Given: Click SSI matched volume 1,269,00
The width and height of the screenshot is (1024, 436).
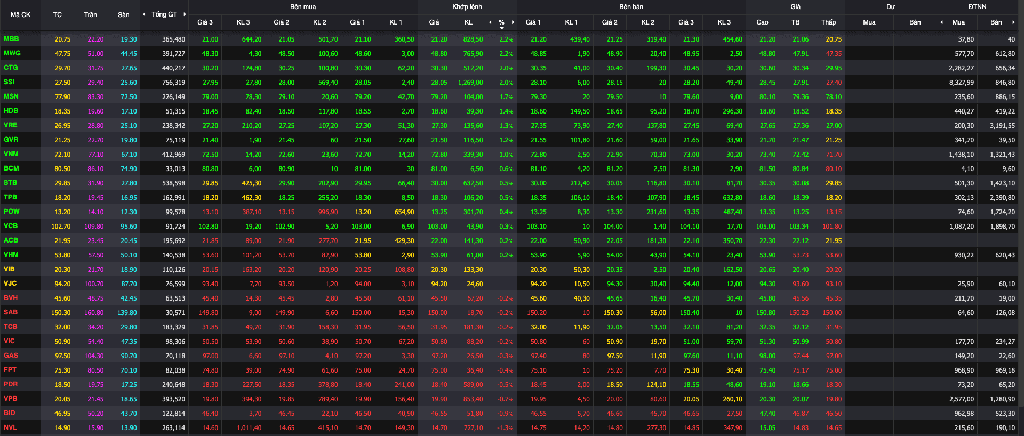Looking at the screenshot, I should coord(470,83).
